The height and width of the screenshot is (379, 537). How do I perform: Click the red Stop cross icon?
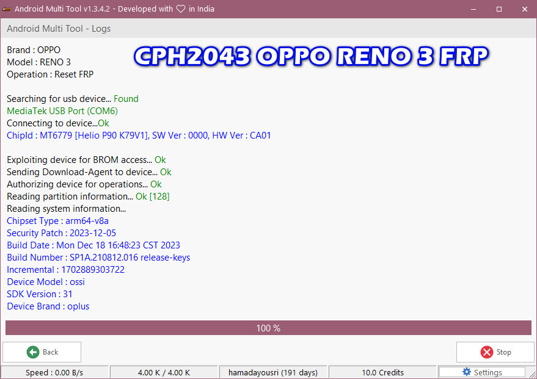[x=487, y=352]
